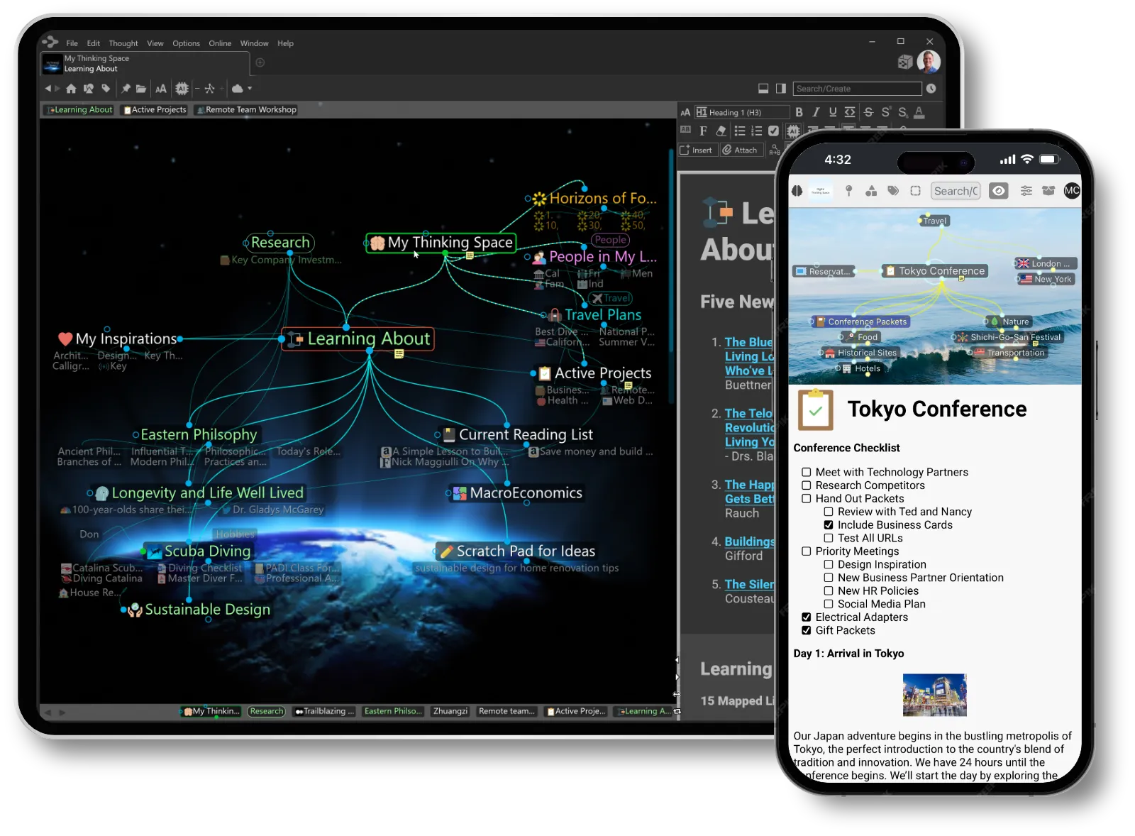This screenshot has height=836, width=1135.
Task: Click the Attach button
Action: click(x=740, y=150)
